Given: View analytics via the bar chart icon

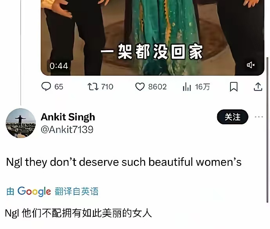Looking at the screenshot, I should 187,87.
